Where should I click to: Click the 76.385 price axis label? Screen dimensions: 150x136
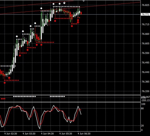[146, 82]
